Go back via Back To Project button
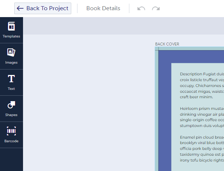Screen dimensions: 224x171 coord(43,8)
